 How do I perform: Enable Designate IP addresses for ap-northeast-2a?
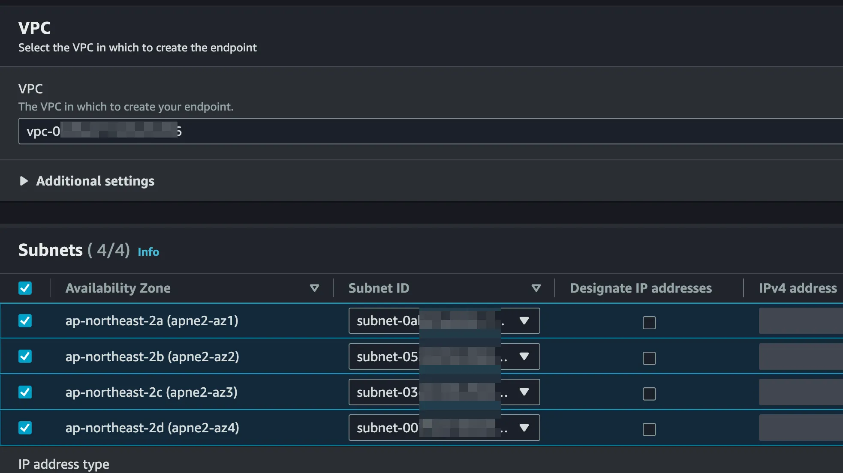pyautogui.click(x=649, y=322)
